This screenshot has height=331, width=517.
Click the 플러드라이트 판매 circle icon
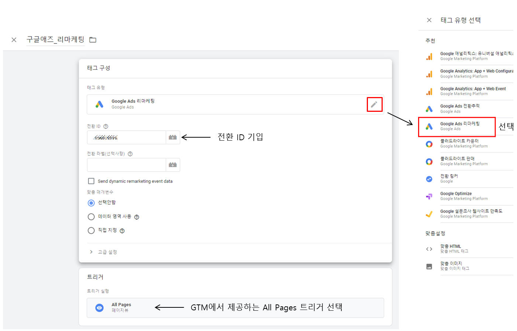[429, 162]
